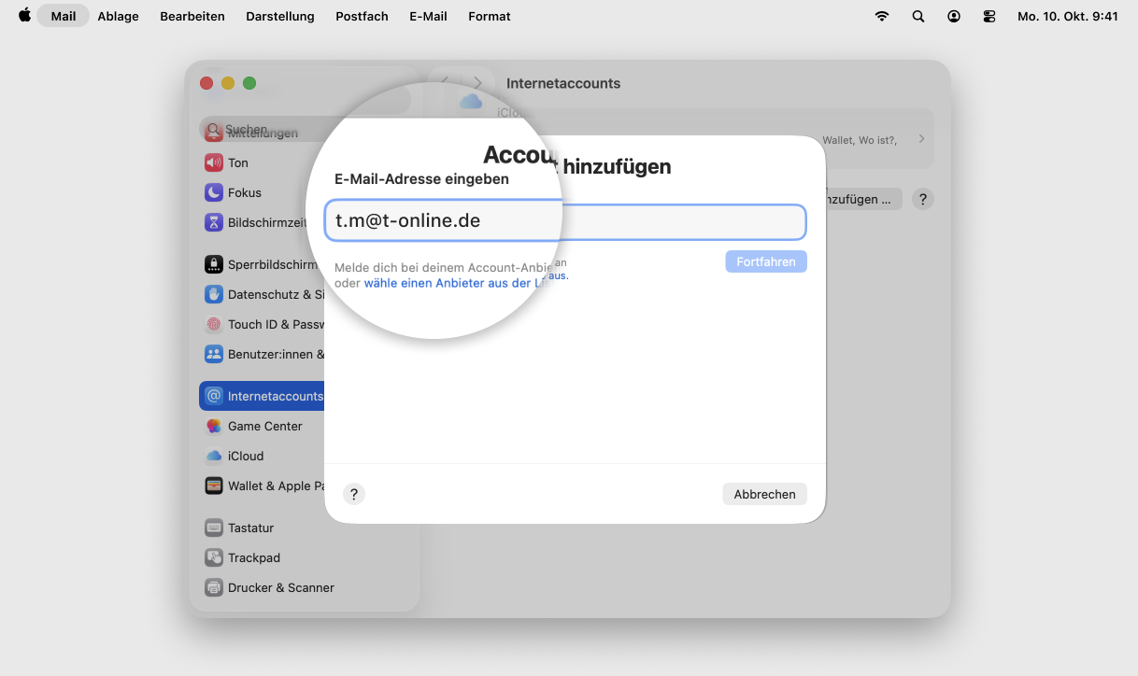Screen dimensions: 1138x676
Task: Open Game Center icon in sidebar
Action: (x=214, y=426)
